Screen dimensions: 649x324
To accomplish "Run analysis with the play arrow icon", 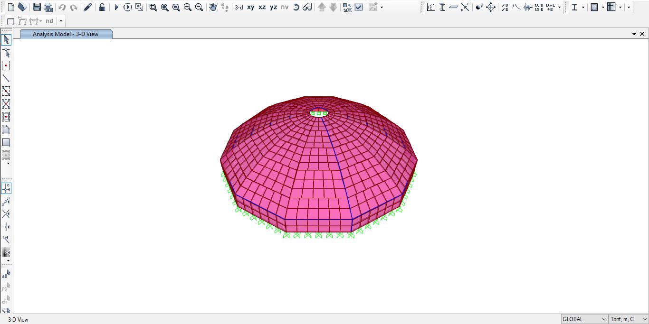I will [x=116, y=7].
